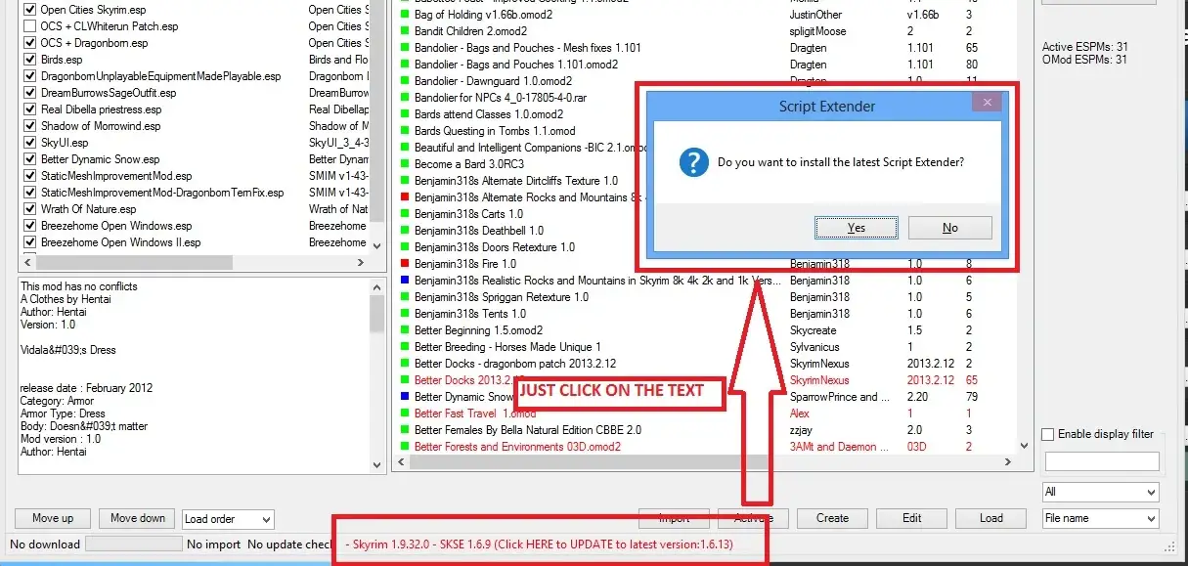This screenshot has height=566, width=1188.
Task: Click blue square beside Benjamin318s Realistic Rocks
Action: click(405, 281)
